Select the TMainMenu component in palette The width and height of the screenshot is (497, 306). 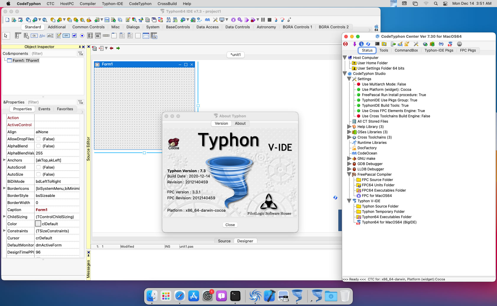click(x=17, y=36)
